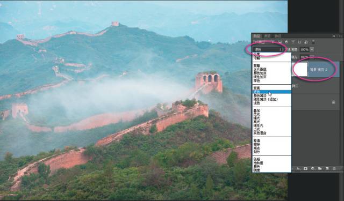
Task: Choose 饱和度 blend mode
Action: click(272, 163)
